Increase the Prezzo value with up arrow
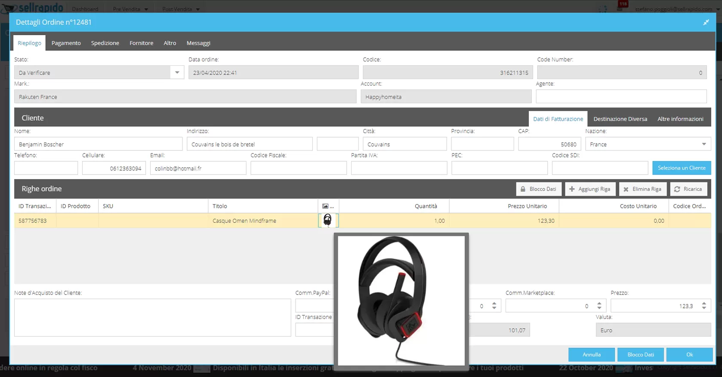This screenshot has height=377, width=722. pos(704,303)
